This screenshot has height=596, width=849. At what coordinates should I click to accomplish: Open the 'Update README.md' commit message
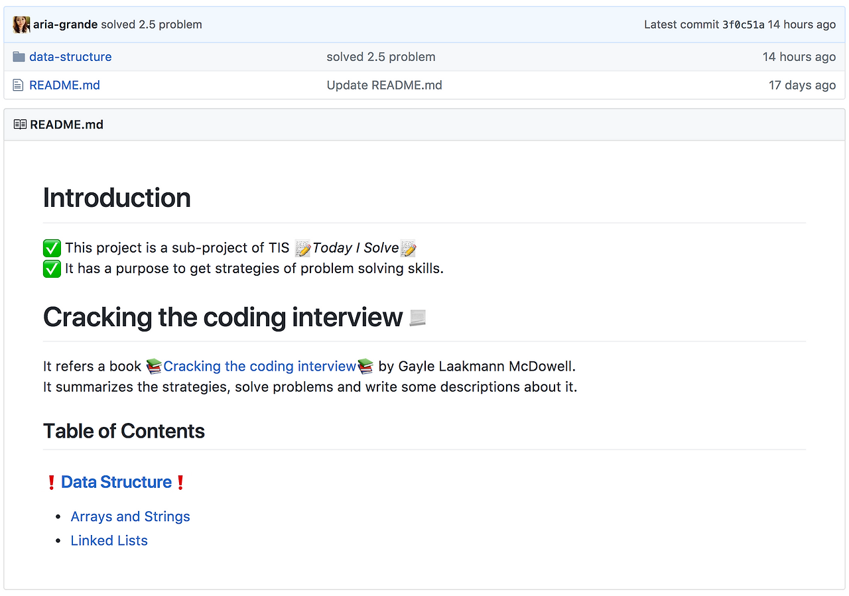[384, 86]
